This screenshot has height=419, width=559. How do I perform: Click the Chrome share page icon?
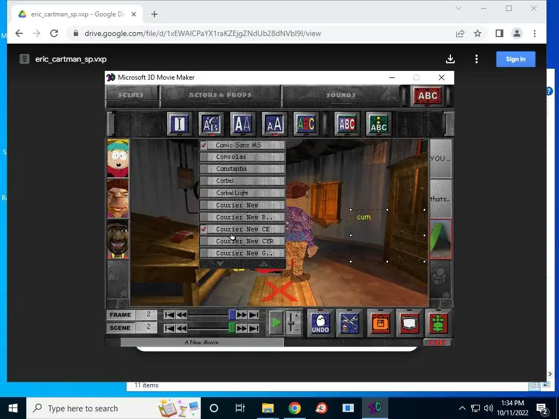pyautogui.click(x=460, y=33)
